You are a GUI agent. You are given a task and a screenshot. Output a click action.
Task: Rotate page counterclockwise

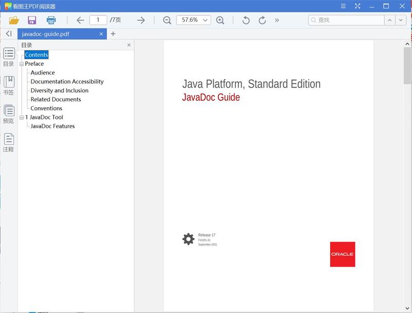coord(246,20)
